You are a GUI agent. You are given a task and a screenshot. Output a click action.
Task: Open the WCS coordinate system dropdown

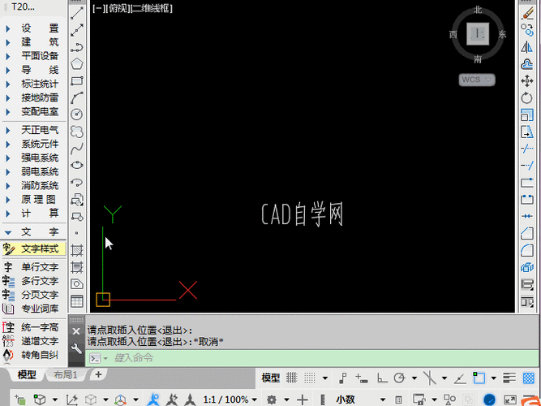click(477, 80)
